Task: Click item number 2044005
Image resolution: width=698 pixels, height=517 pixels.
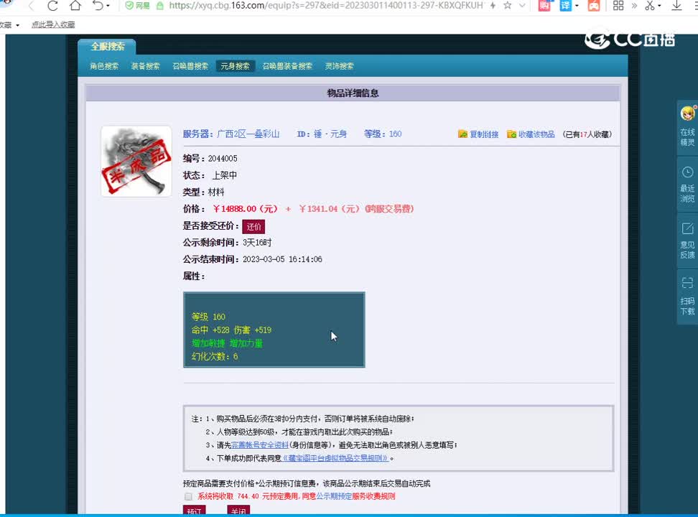Action: point(223,159)
